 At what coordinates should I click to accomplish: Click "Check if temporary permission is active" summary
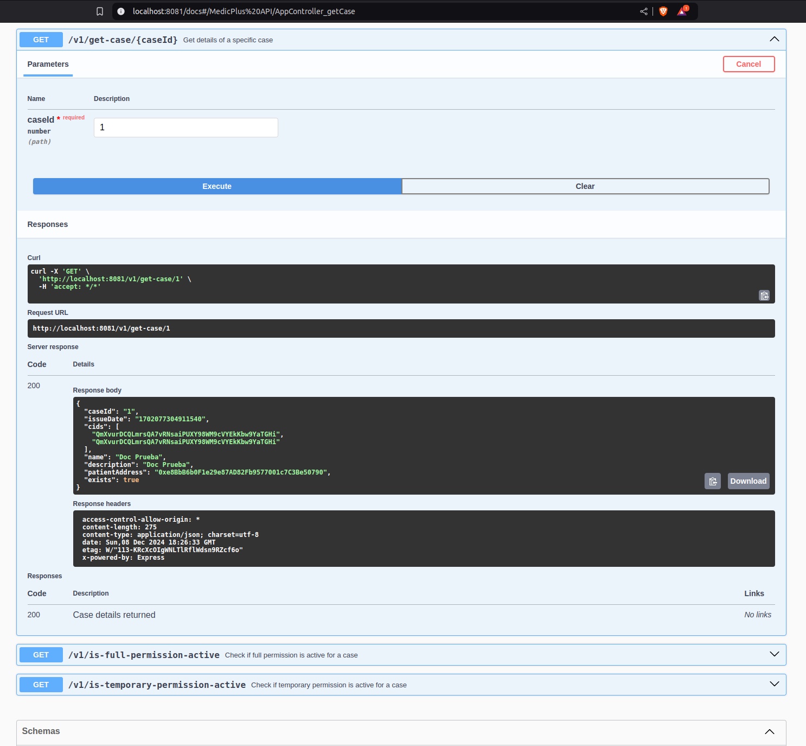point(329,685)
